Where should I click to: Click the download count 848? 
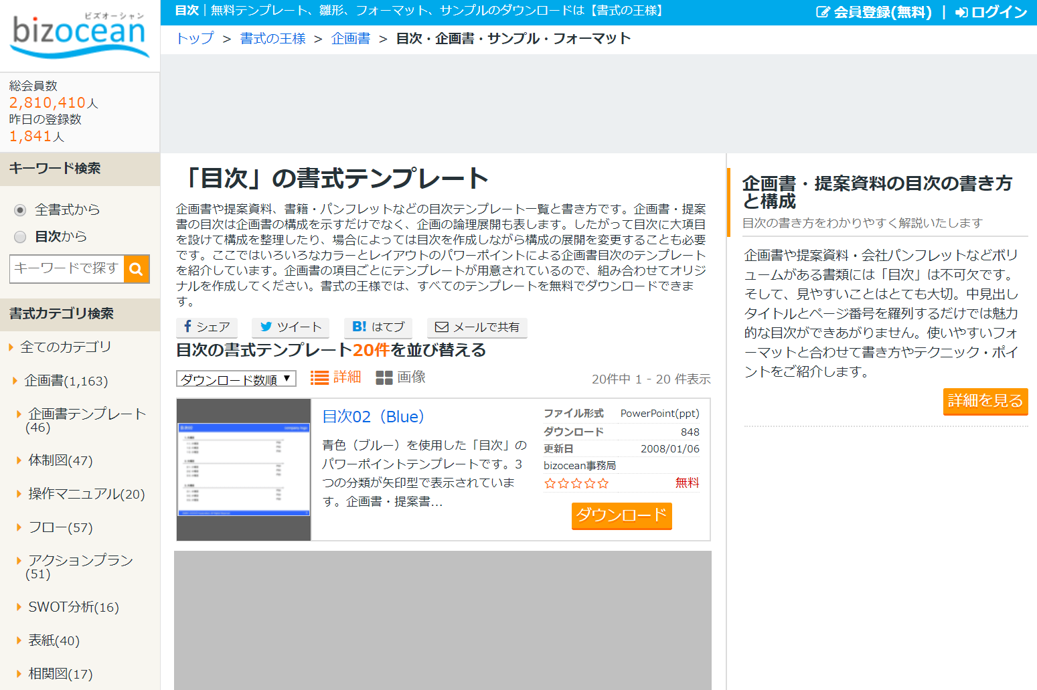click(x=690, y=432)
